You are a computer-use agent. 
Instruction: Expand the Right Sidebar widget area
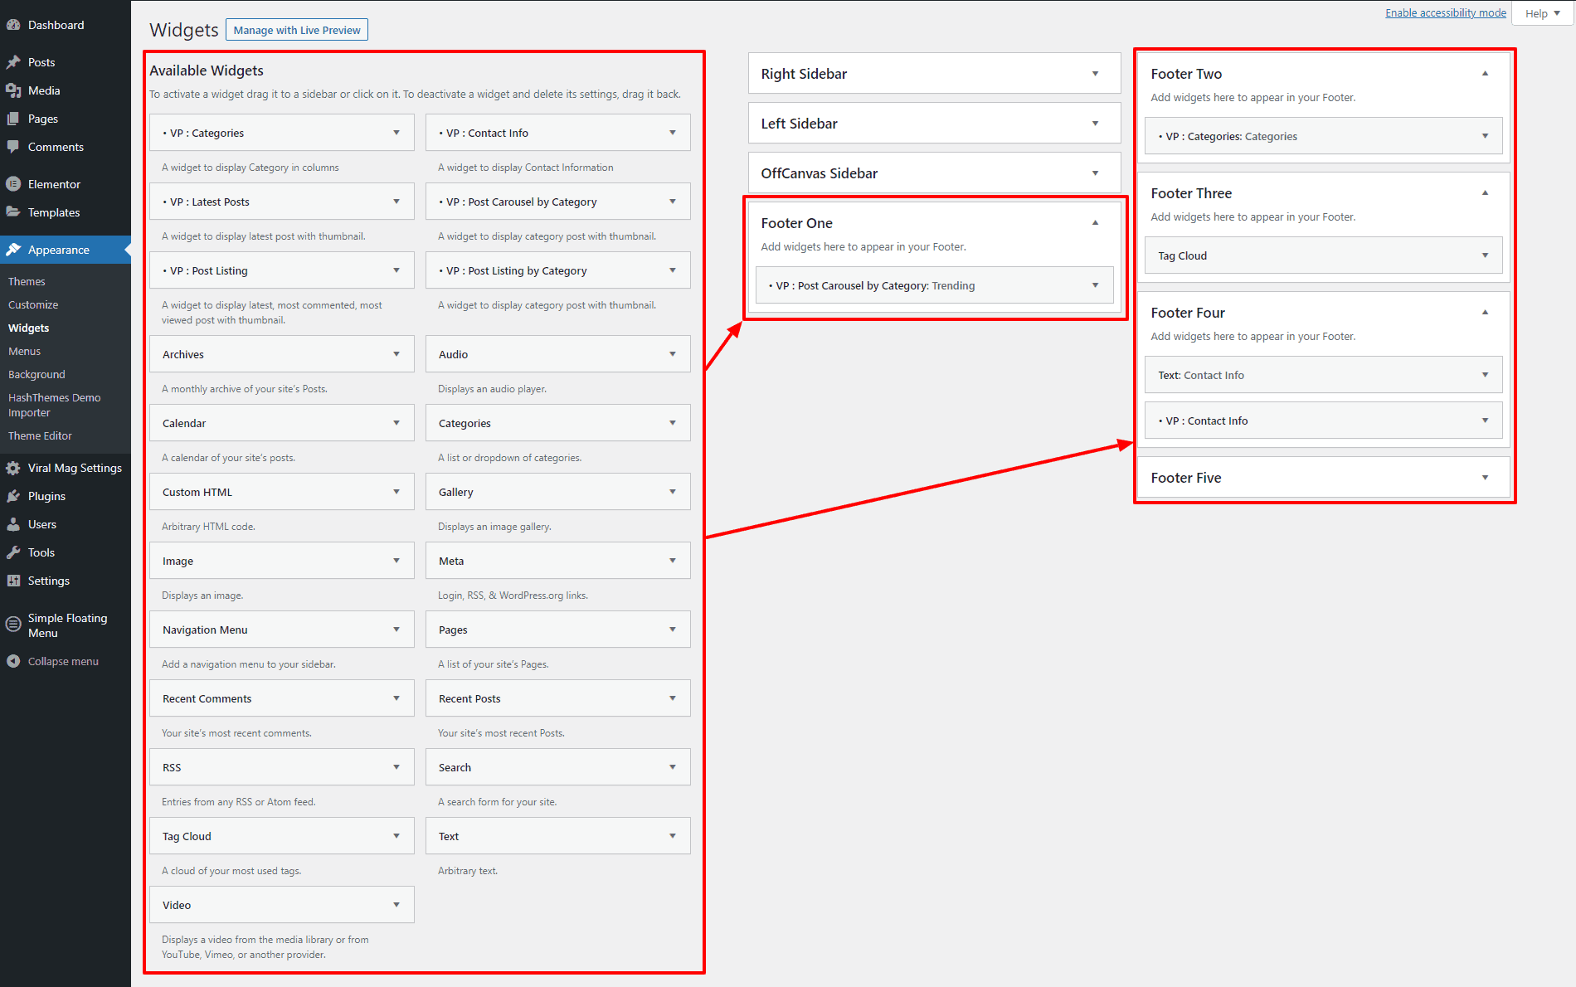click(x=1095, y=74)
